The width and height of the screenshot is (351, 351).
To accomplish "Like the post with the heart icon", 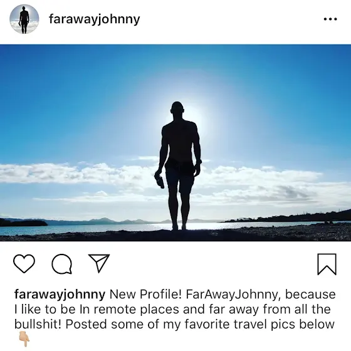I will tap(24, 263).
